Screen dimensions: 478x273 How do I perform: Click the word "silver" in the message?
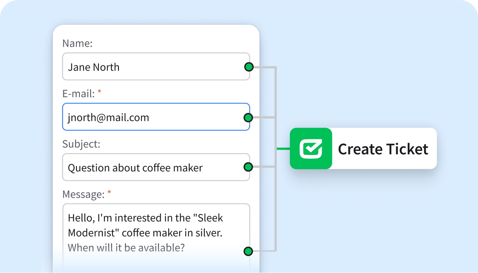coord(208,233)
